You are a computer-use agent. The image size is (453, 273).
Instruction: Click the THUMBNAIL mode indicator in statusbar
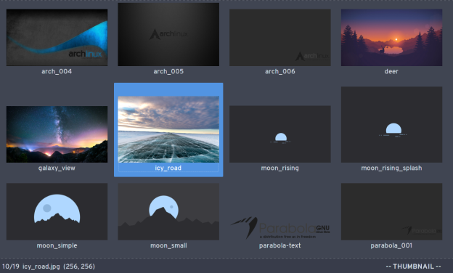click(x=413, y=266)
